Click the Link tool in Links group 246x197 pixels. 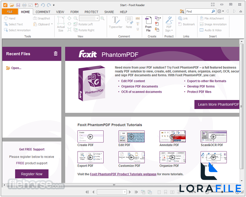click(183, 18)
